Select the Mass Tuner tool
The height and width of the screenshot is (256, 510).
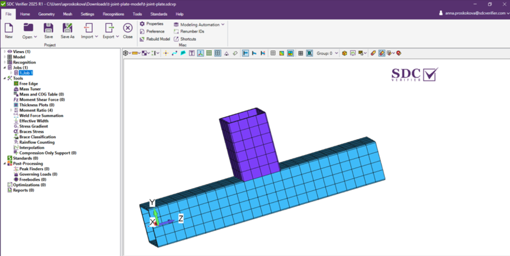click(29, 89)
